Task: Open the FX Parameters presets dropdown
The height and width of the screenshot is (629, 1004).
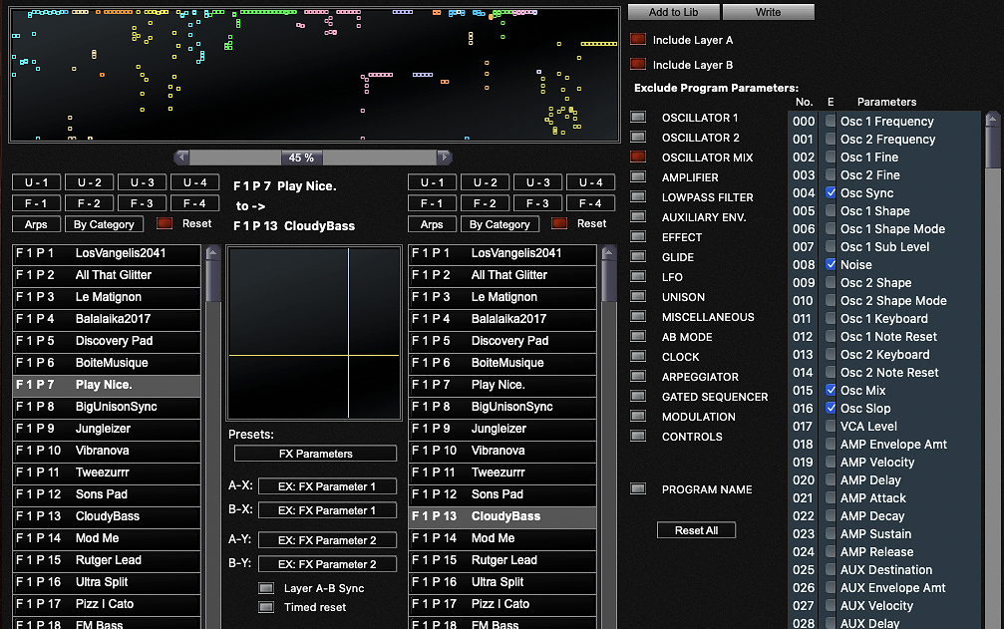Action: click(315, 454)
